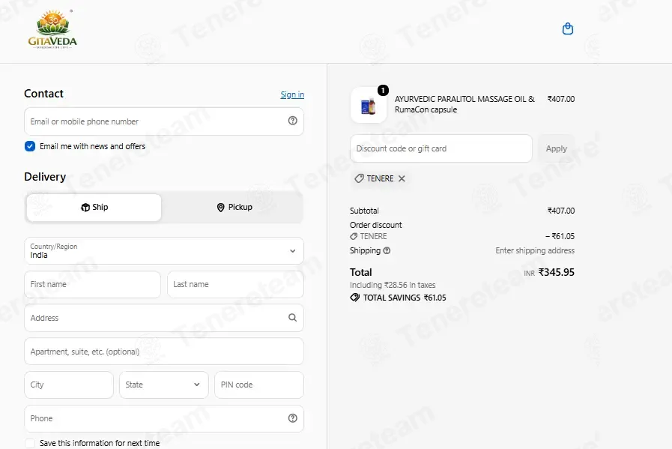The width and height of the screenshot is (672, 449).
Task: Open the State dropdown
Action: (x=164, y=385)
